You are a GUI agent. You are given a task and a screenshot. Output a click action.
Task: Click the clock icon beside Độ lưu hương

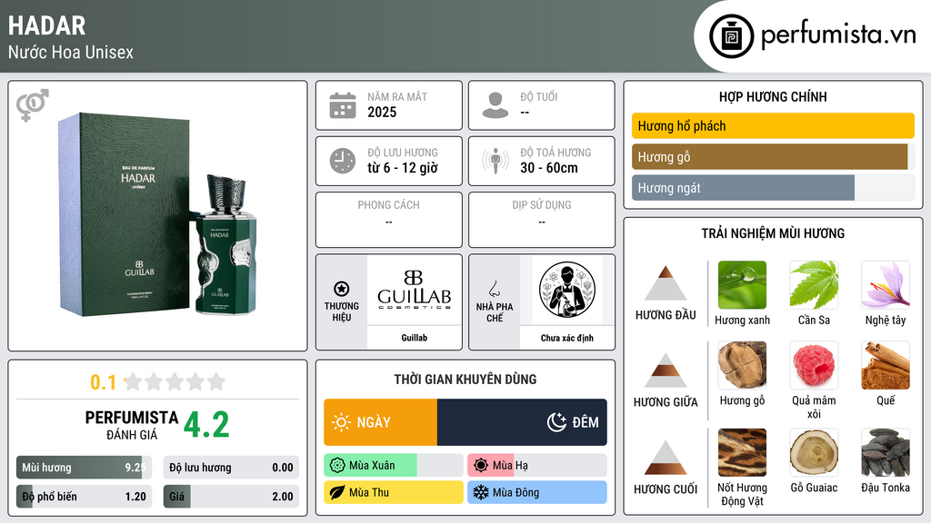pos(343,161)
